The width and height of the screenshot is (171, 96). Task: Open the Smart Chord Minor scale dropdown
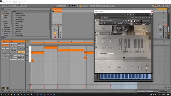144,28
